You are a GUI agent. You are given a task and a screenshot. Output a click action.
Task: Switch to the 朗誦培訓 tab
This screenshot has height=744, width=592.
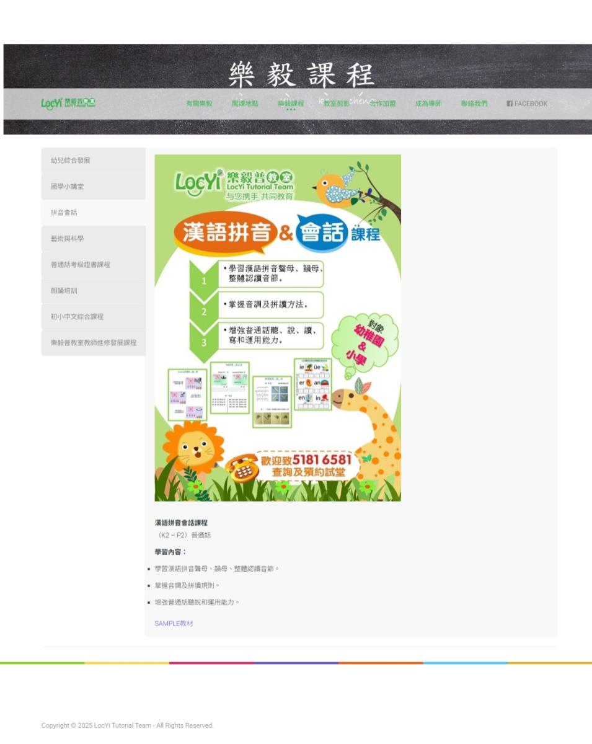click(93, 291)
